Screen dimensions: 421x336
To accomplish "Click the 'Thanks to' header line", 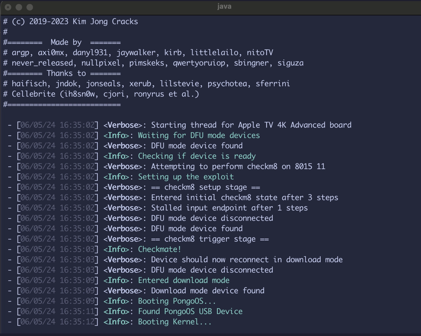I will pos(62,73).
